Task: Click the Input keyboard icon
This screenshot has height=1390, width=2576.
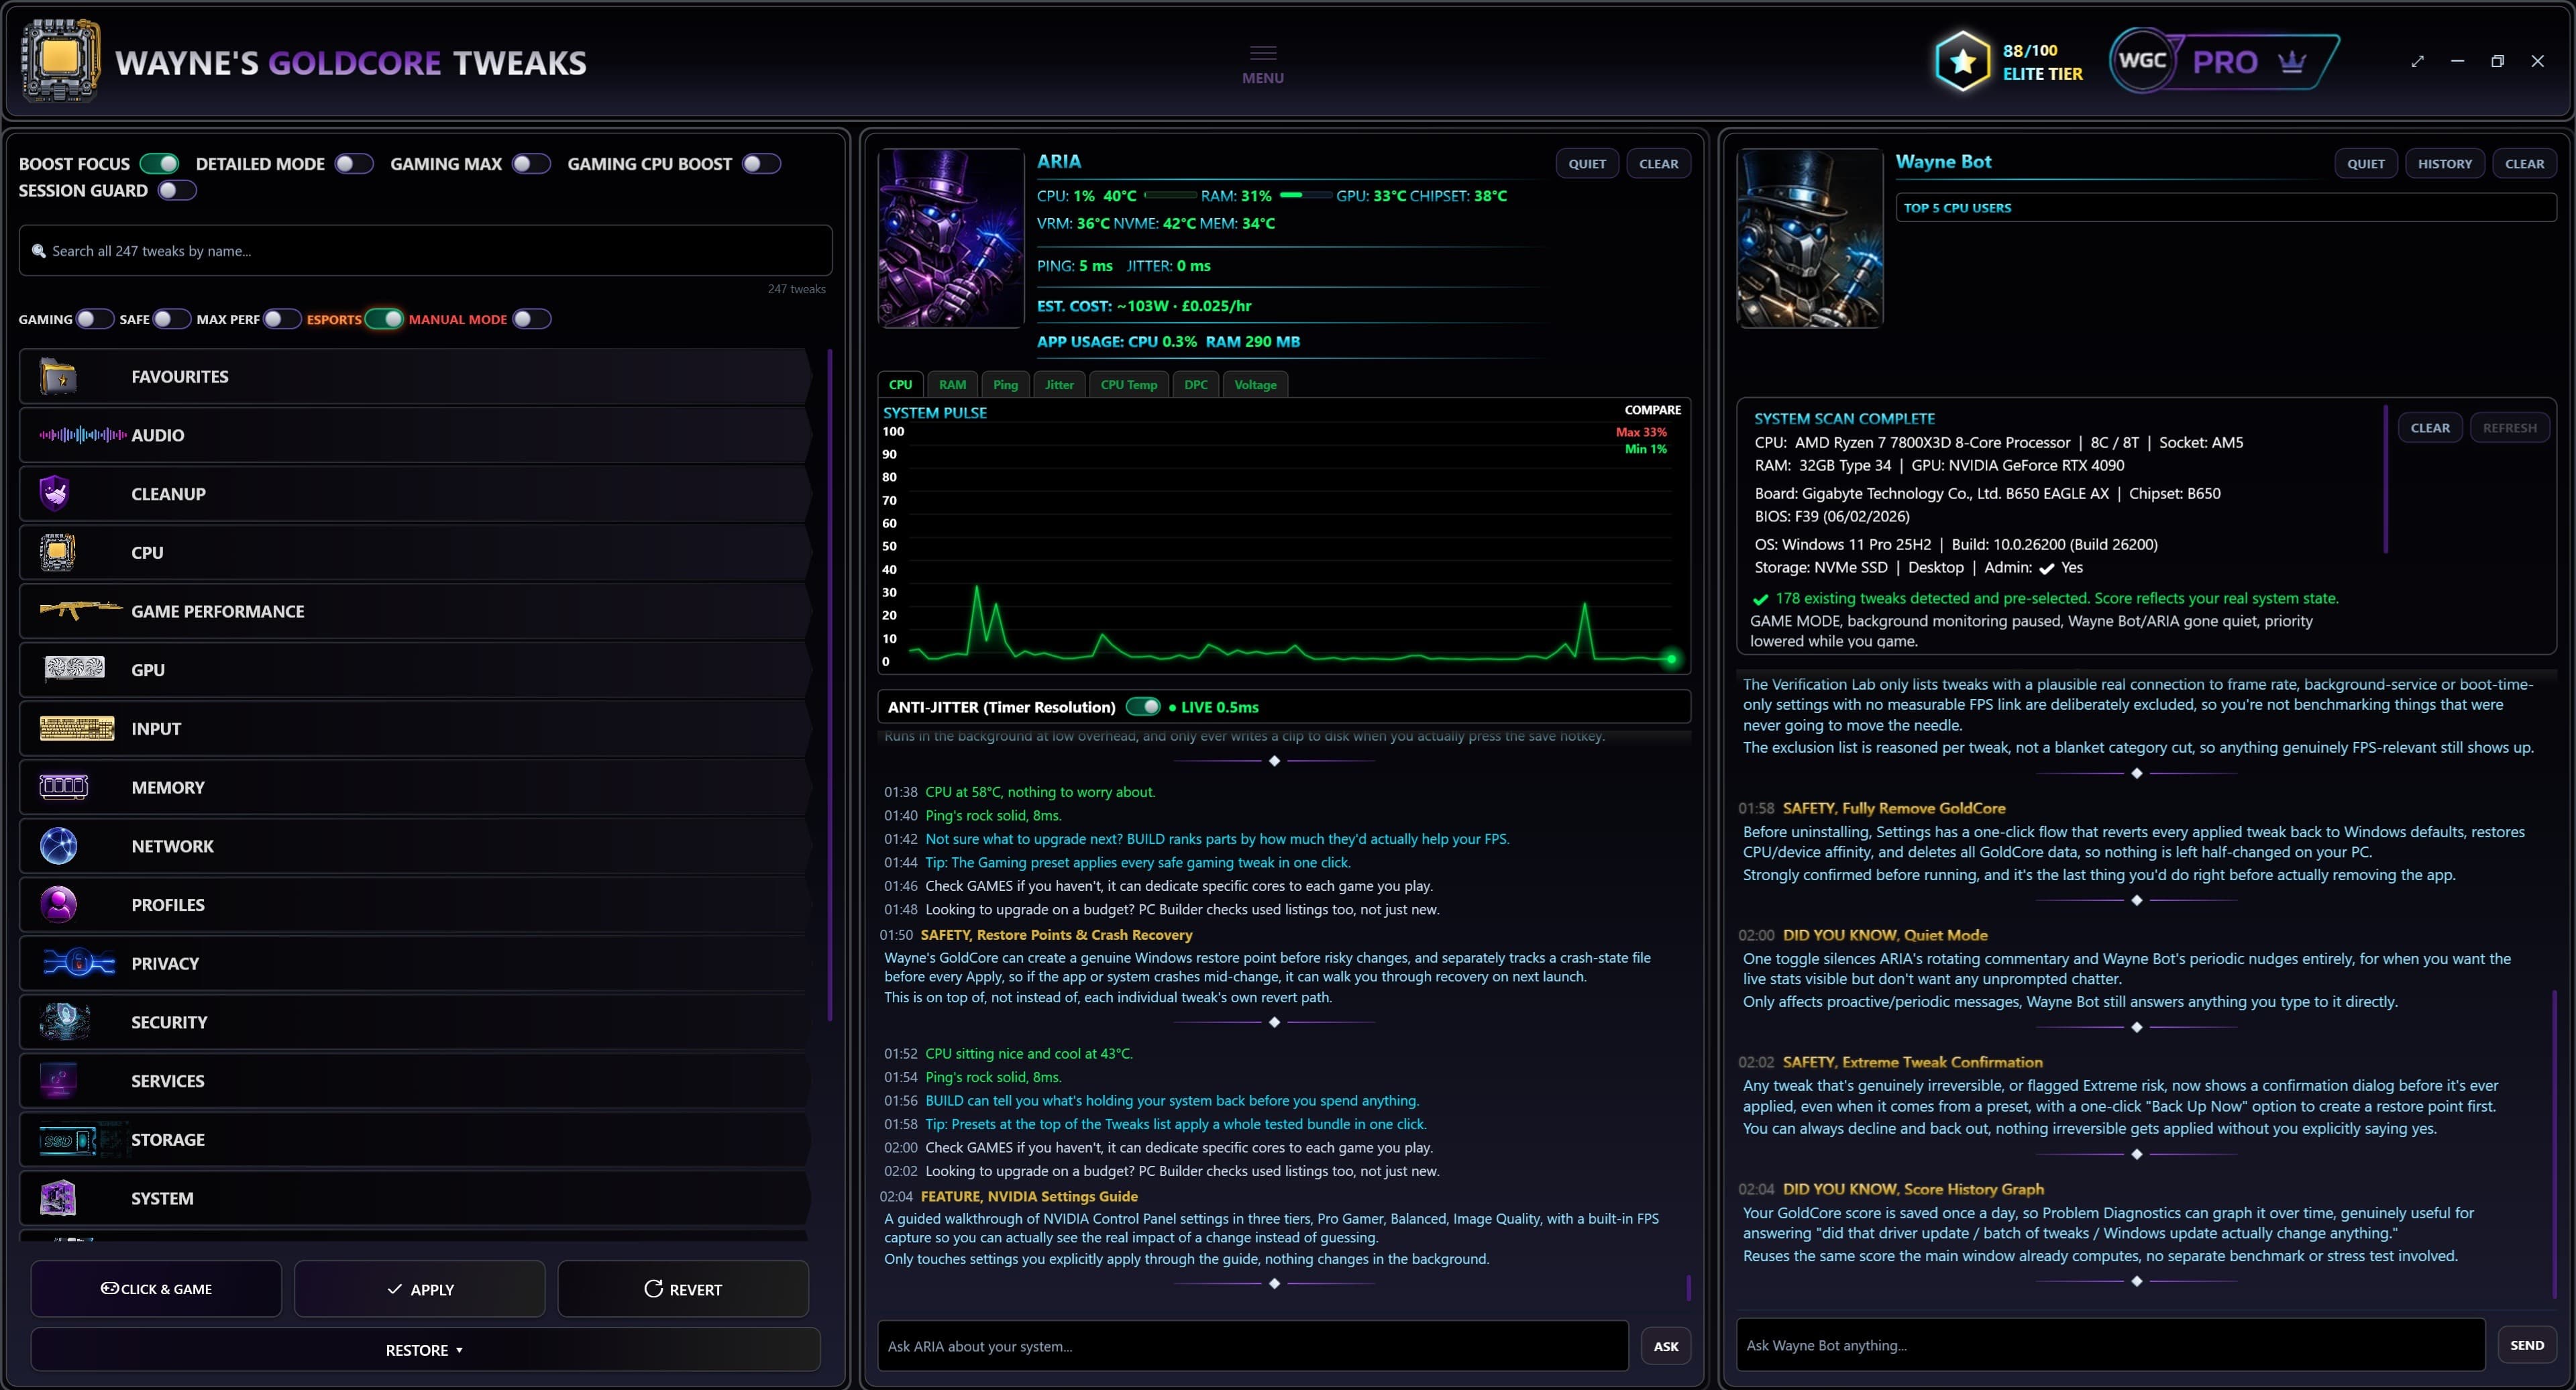Action: click(x=77, y=728)
